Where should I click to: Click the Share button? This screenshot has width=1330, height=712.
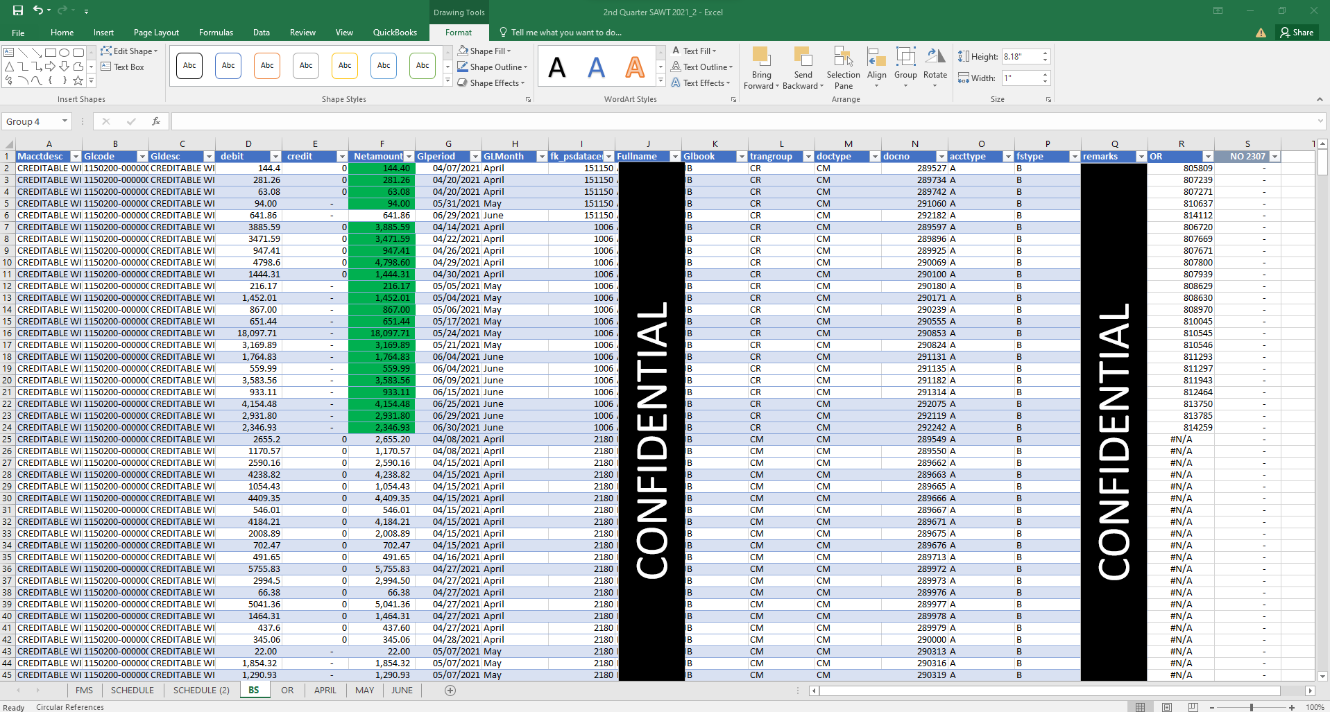coord(1297,33)
